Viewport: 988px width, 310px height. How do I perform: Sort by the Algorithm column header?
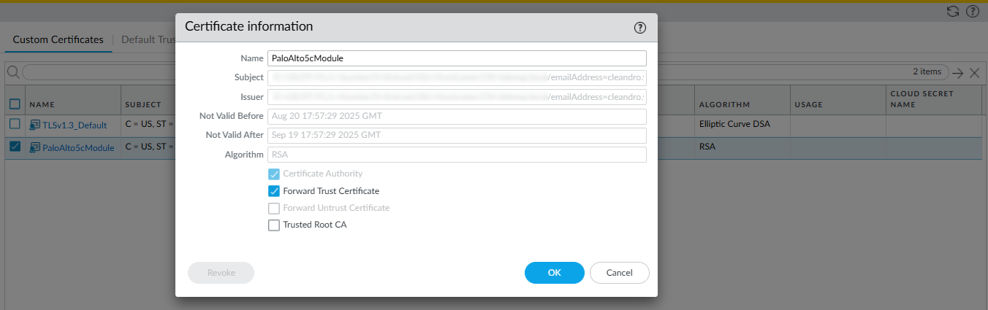point(724,104)
